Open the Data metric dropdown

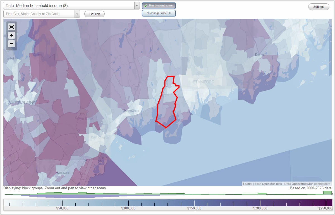click(136, 5)
